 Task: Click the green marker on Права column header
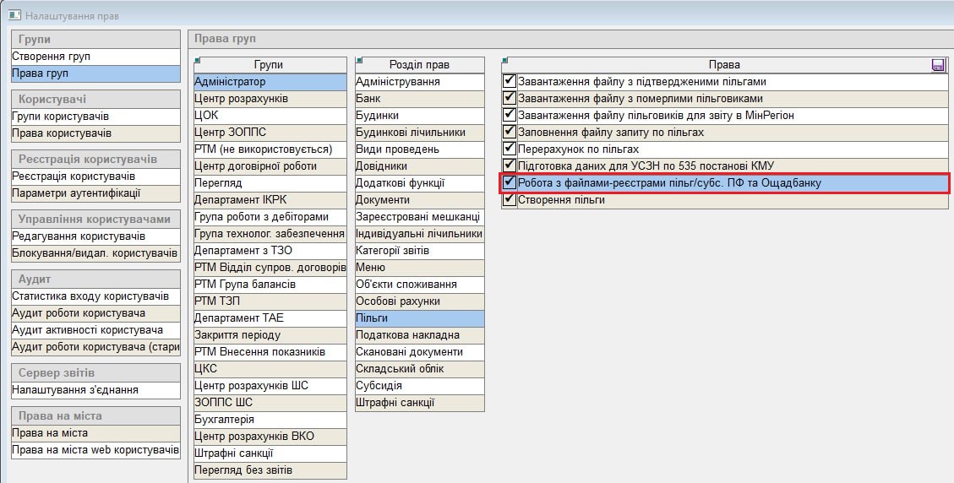coord(504,60)
